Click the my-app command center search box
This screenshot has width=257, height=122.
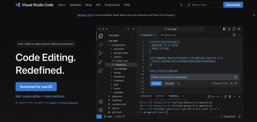pyautogui.click(x=170, y=29)
